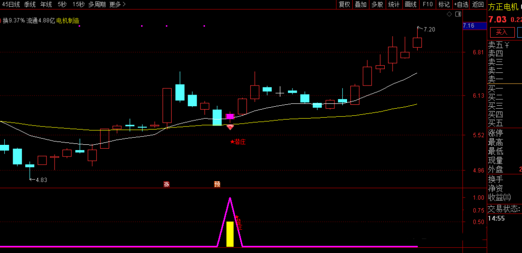Add stock via +自选 button

pos(461,4)
